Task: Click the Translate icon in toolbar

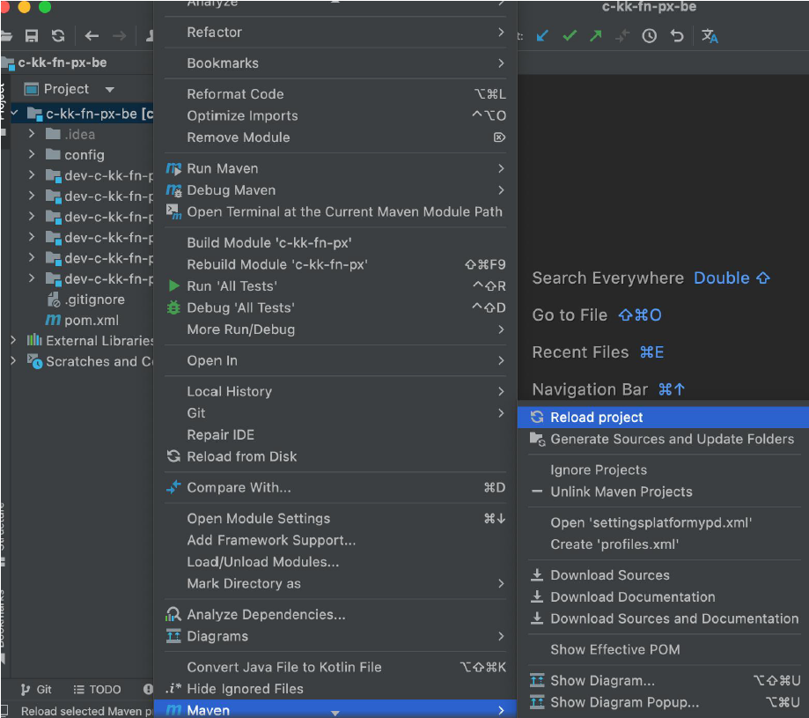Action: tap(710, 35)
